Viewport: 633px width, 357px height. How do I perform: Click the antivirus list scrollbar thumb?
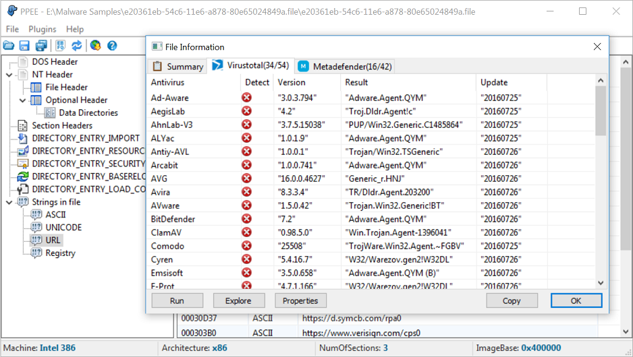pyautogui.click(x=601, y=111)
